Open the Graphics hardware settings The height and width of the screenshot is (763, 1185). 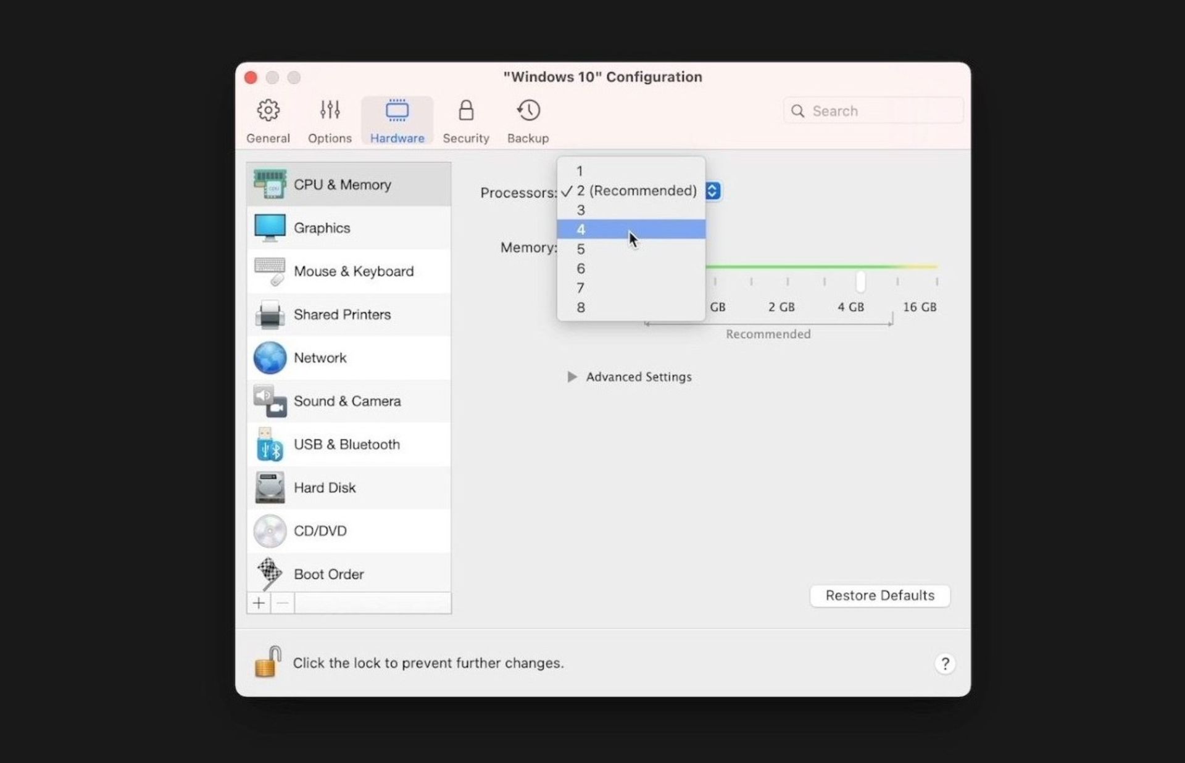[322, 228]
